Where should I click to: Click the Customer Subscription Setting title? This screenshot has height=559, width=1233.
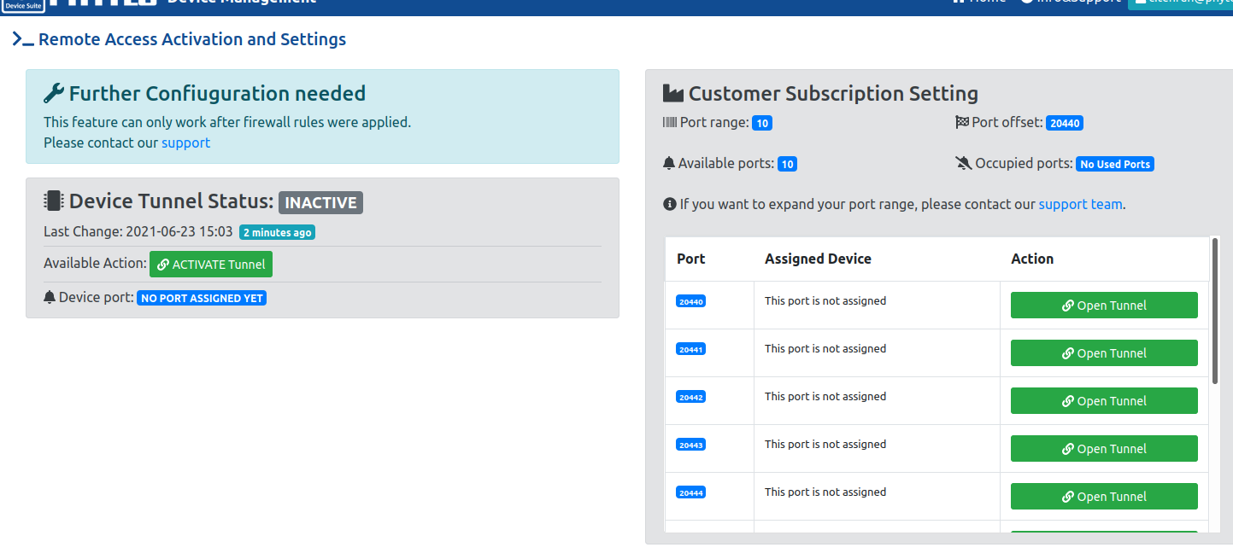(833, 94)
